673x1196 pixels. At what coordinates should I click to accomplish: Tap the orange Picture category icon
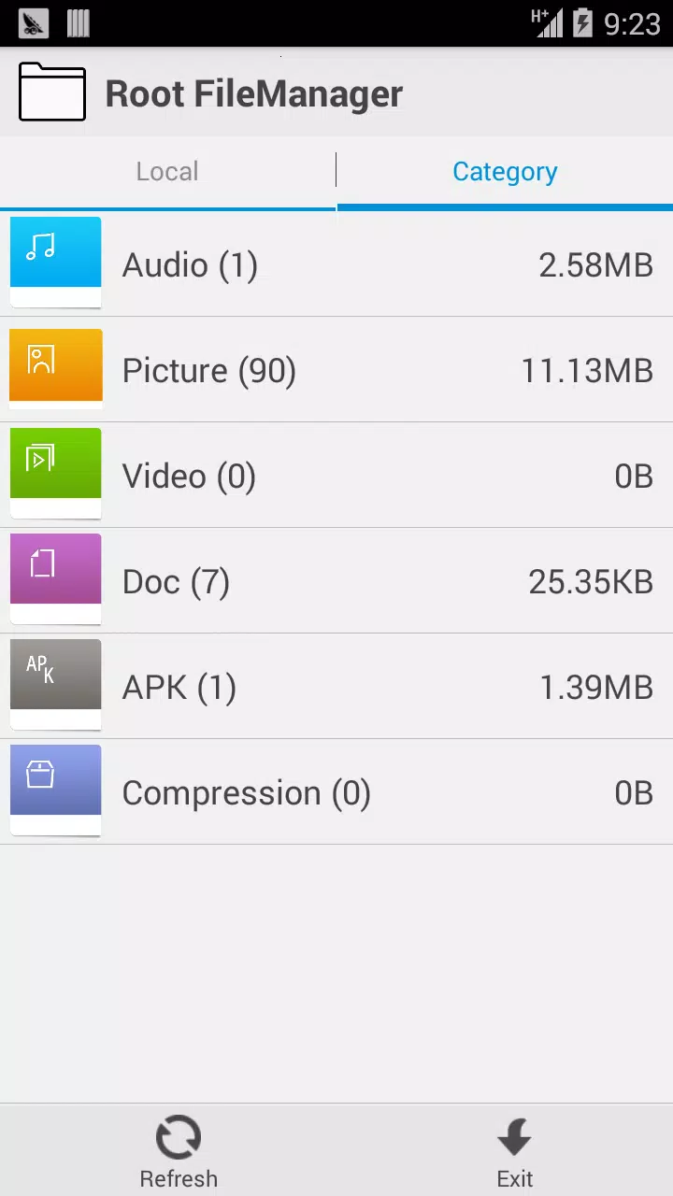coord(55,368)
